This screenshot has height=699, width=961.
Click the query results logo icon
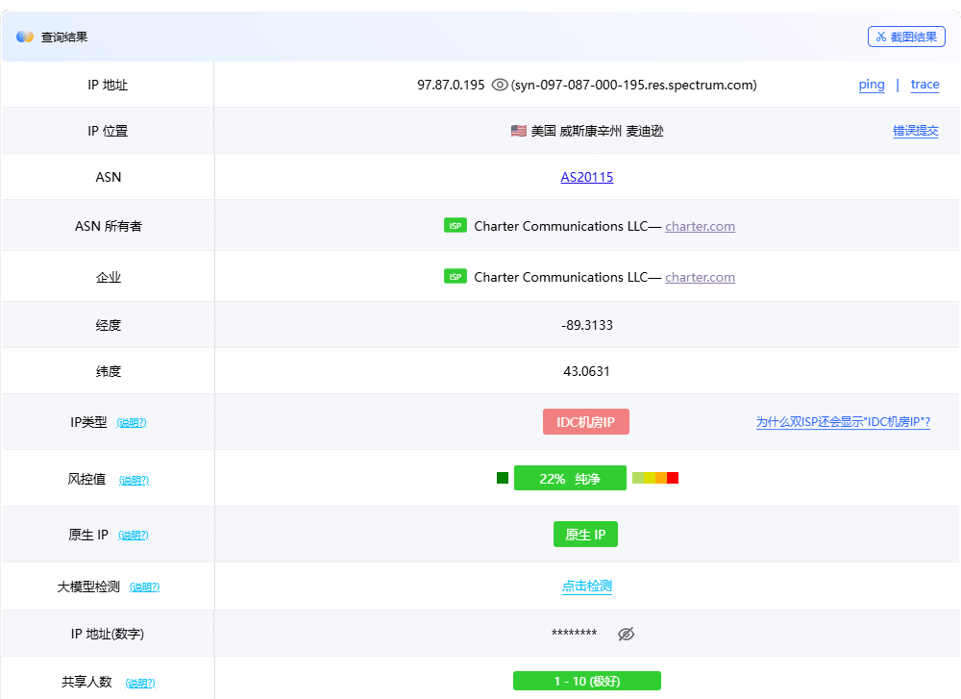(x=25, y=37)
